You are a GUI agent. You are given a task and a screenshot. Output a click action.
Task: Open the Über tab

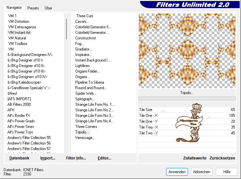click(x=49, y=8)
